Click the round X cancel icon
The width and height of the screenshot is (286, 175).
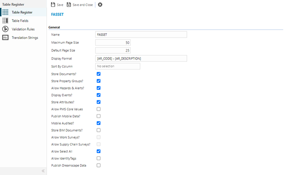[100, 5]
